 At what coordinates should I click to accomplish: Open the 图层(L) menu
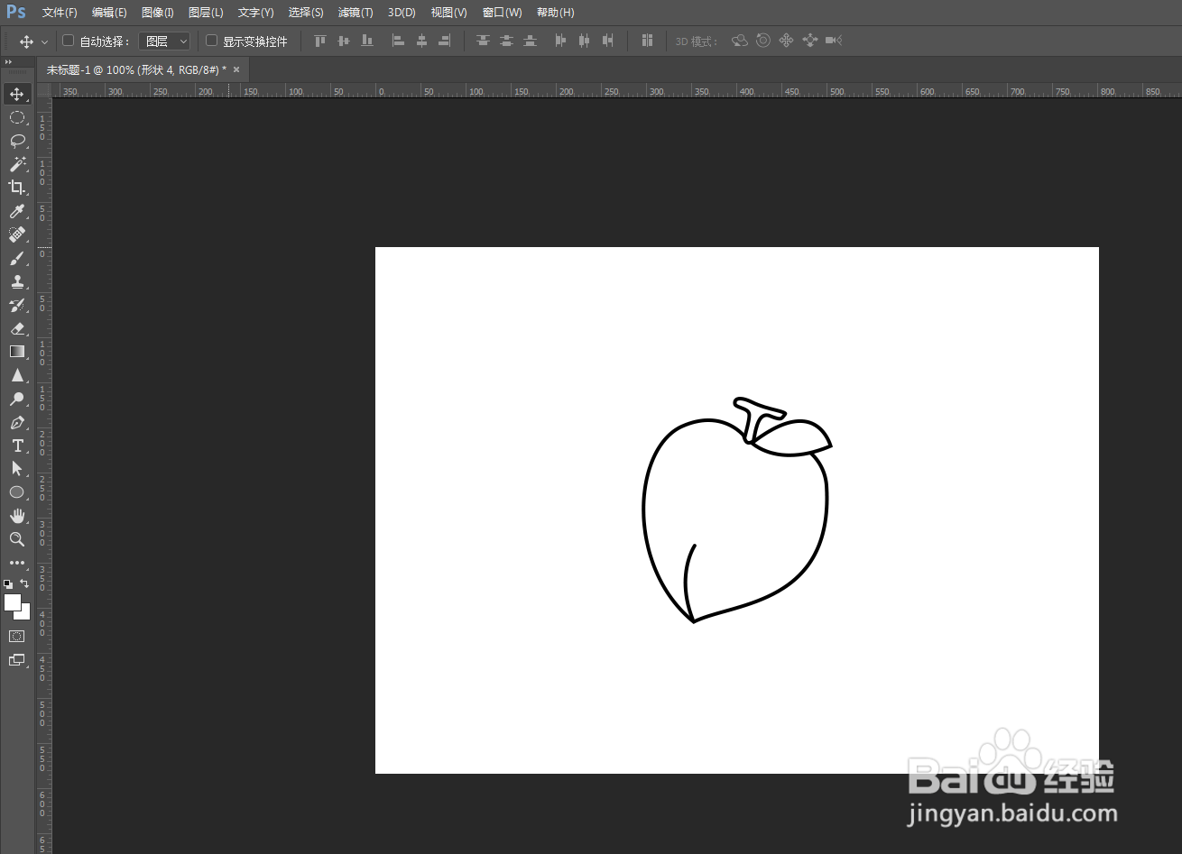coord(206,13)
